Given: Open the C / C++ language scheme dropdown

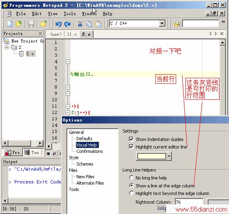Looking at the screenshot, I should click(x=162, y=23).
